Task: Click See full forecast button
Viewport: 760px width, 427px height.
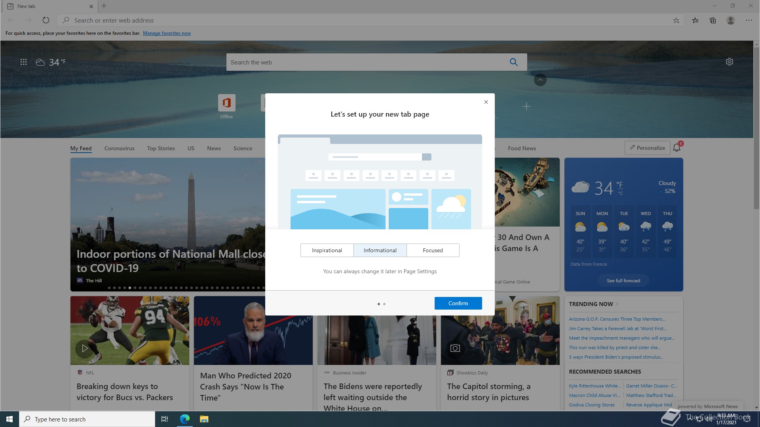Action: (x=624, y=281)
